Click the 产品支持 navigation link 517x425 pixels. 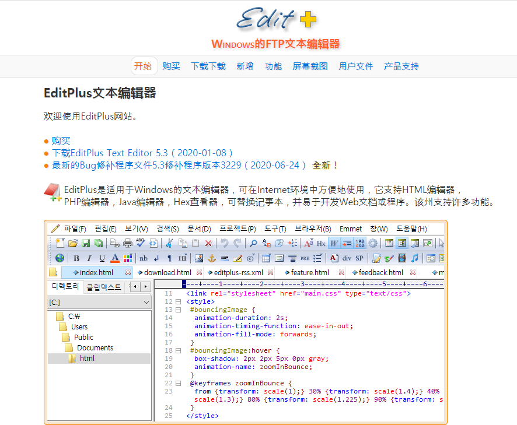[x=401, y=66]
